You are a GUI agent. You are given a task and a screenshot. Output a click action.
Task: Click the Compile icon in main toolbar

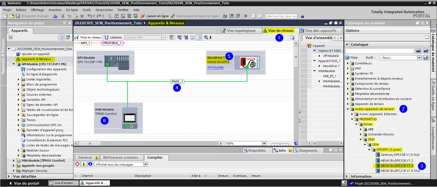click(x=110, y=16)
